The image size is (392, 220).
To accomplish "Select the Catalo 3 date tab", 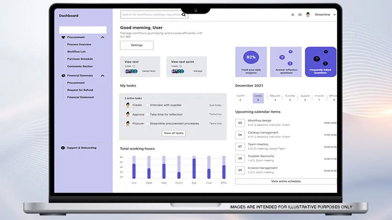I will 258,98.
